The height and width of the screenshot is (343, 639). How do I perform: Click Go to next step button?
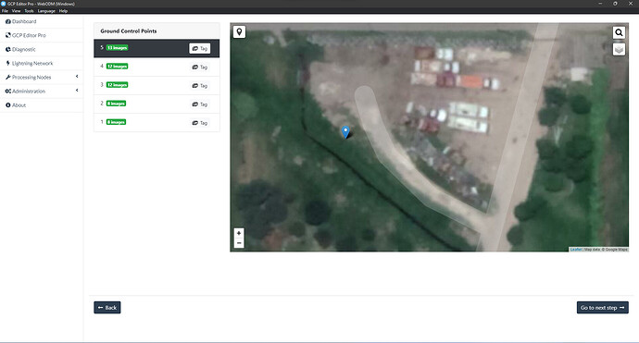click(x=603, y=308)
